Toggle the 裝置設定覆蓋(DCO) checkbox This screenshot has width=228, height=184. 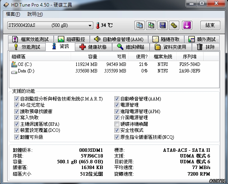point(17,130)
